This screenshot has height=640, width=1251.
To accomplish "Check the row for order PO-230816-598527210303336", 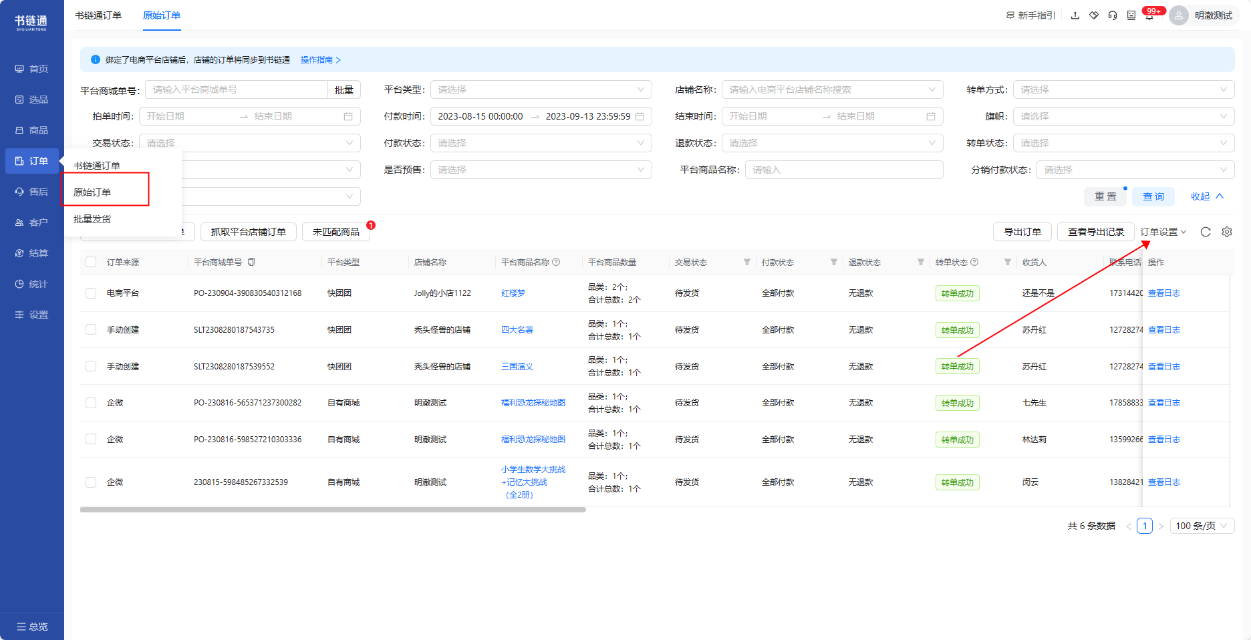I will 91,439.
